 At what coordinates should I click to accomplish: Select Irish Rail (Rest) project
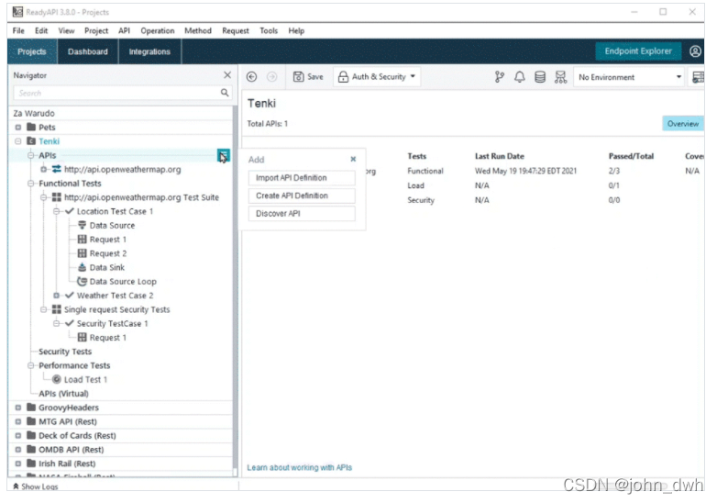tap(67, 464)
